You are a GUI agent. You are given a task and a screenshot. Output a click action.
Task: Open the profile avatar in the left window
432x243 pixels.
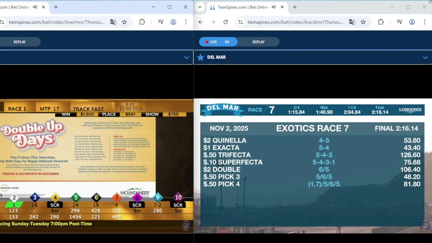tap(173, 22)
